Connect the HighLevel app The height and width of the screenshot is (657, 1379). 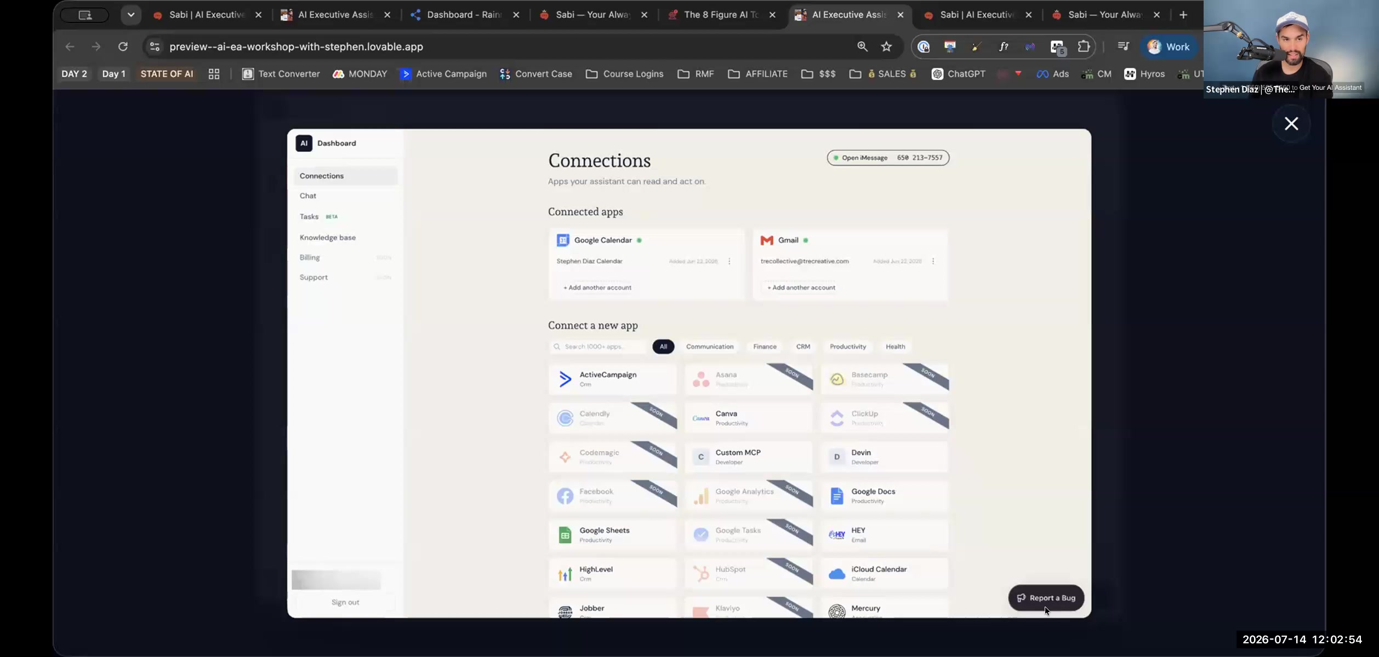[x=612, y=573]
